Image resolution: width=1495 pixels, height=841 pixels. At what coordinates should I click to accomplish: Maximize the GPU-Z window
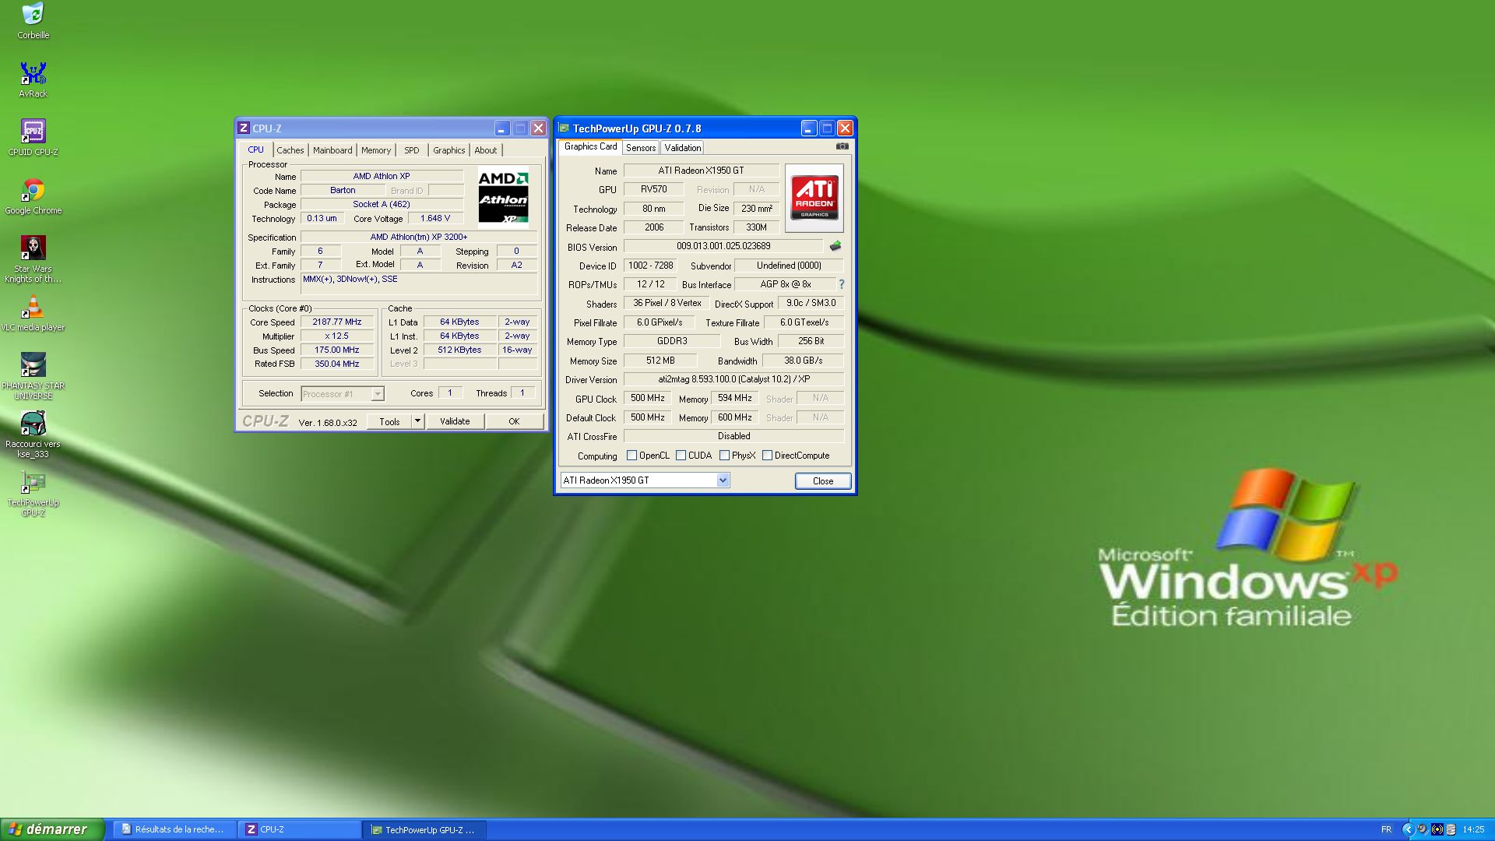(x=827, y=128)
